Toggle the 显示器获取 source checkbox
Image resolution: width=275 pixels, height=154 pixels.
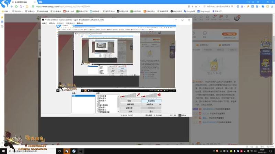tap(98, 105)
